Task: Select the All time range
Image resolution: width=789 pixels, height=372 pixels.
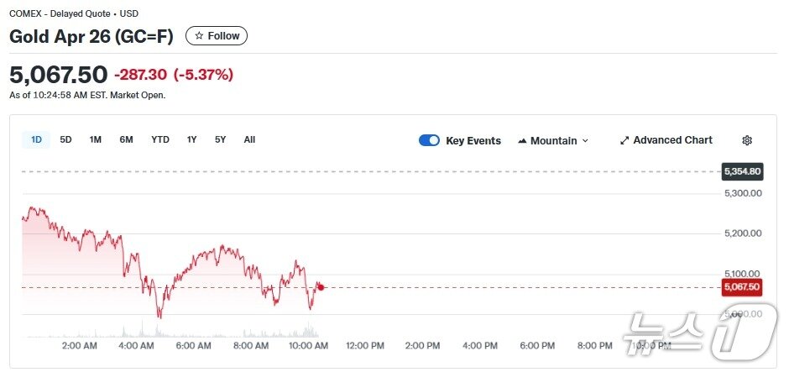Action: [x=249, y=139]
